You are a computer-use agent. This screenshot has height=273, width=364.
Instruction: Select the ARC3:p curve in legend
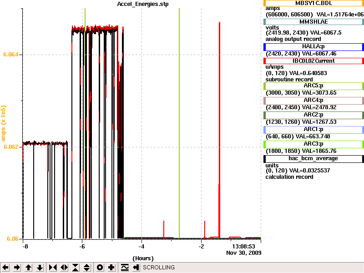click(x=313, y=144)
